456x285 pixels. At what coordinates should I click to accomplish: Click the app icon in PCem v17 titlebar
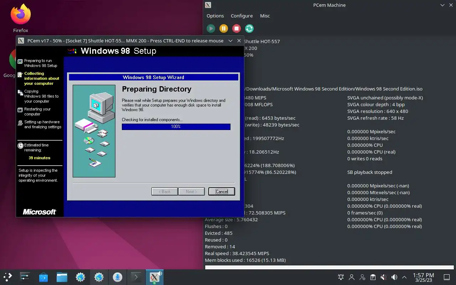point(21,41)
